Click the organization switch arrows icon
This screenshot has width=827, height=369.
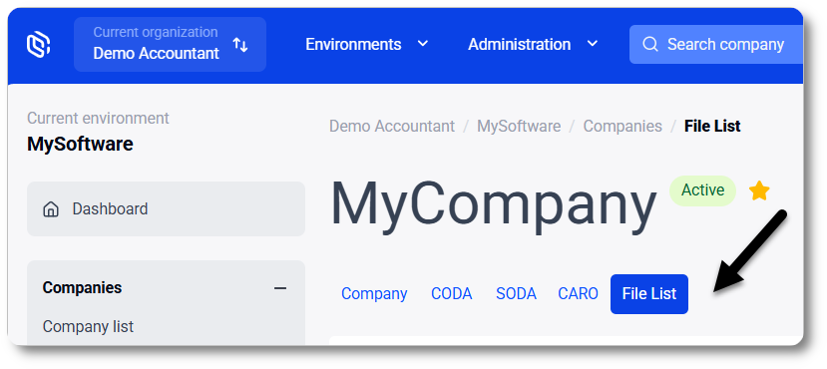click(x=240, y=45)
